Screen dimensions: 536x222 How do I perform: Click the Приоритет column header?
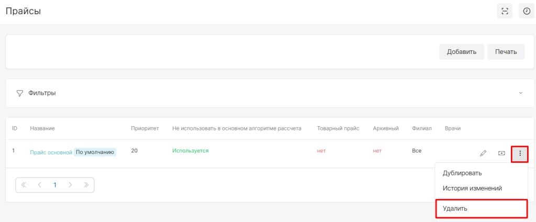coord(144,128)
